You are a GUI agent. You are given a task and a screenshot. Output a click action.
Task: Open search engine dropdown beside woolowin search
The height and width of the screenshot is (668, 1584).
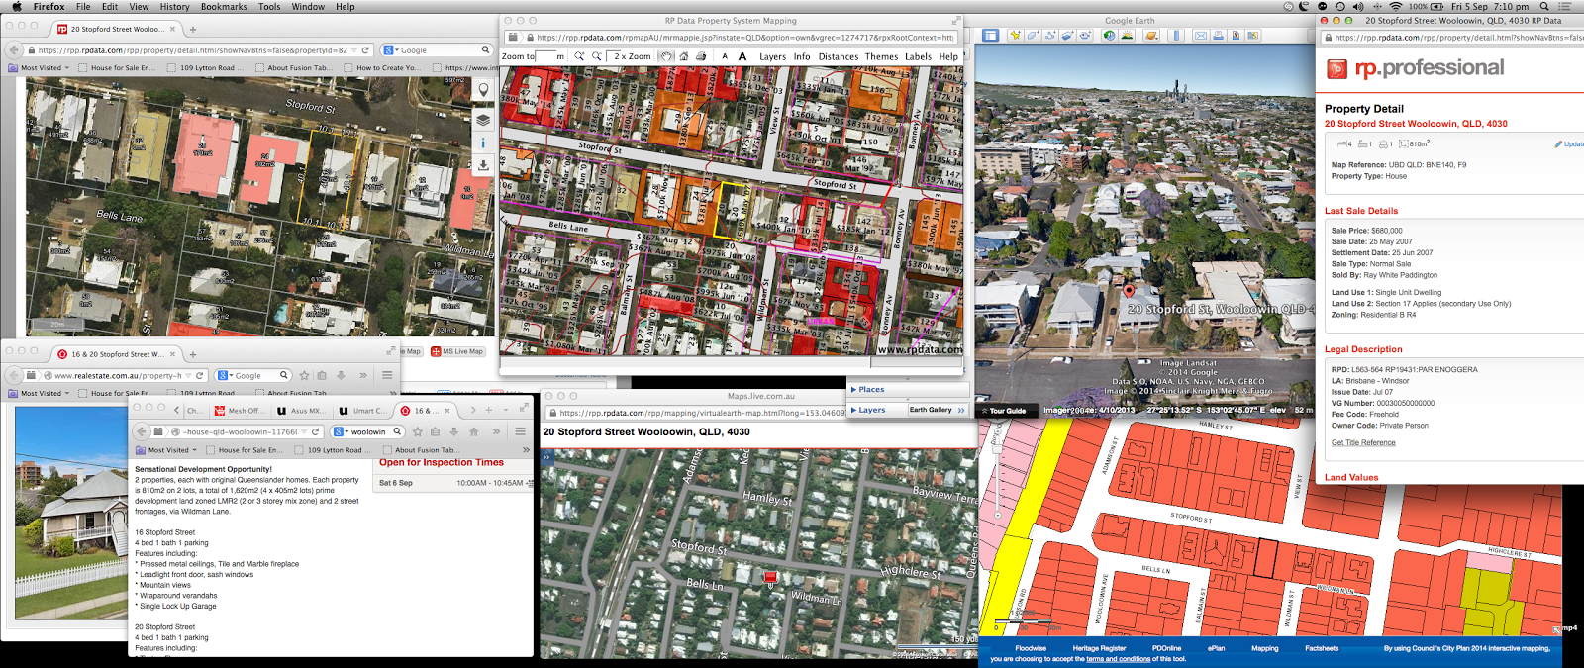pos(343,431)
